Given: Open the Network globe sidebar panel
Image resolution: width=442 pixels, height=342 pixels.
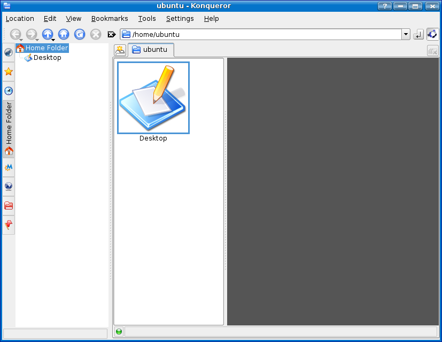Looking at the screenshot, I should [9, 186].
